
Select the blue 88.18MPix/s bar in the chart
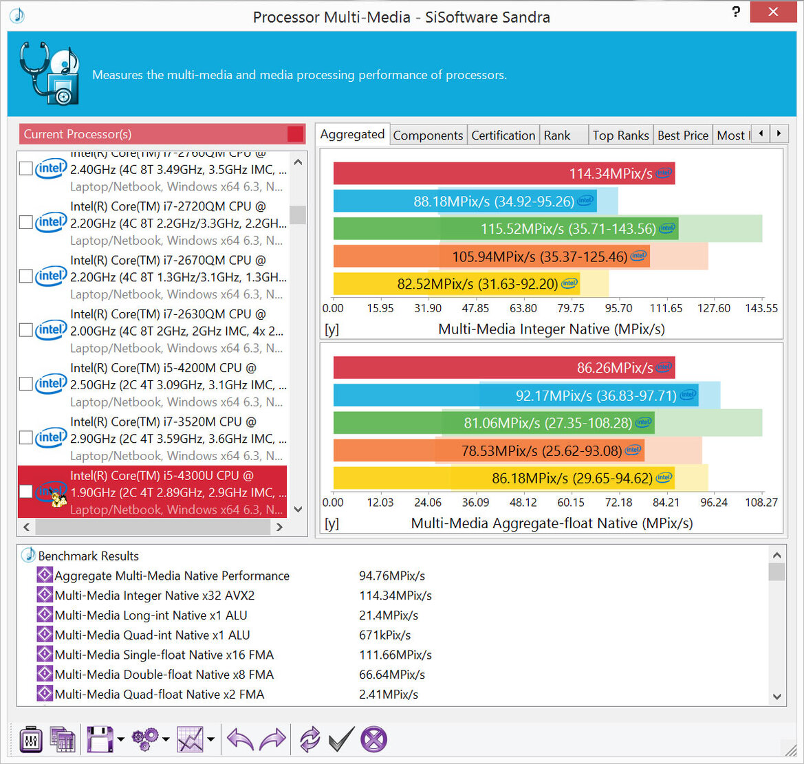(x=465, y=201)
